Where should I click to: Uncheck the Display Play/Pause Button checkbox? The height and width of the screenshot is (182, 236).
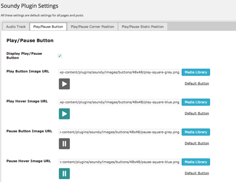(x=60, y=56)
